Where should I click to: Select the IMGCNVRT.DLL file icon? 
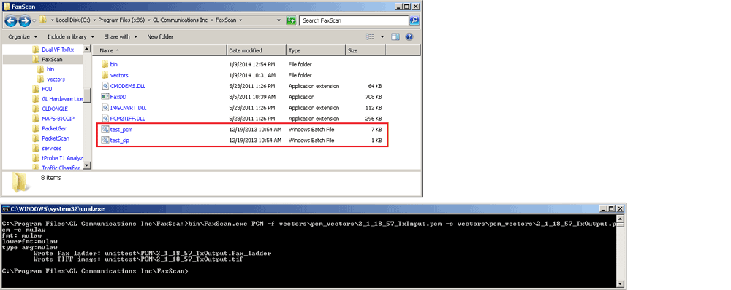click(105, 107)
